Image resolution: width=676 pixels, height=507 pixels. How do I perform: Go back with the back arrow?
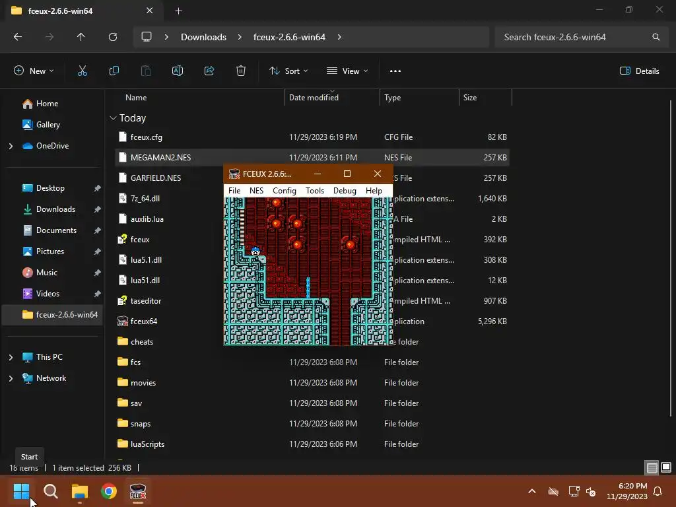tap(18, 37)
